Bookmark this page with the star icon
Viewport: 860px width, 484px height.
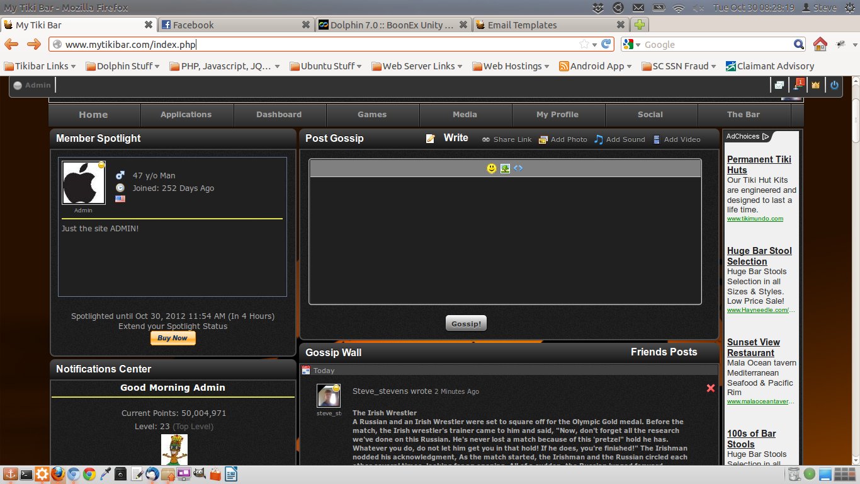tap(584, 44)
